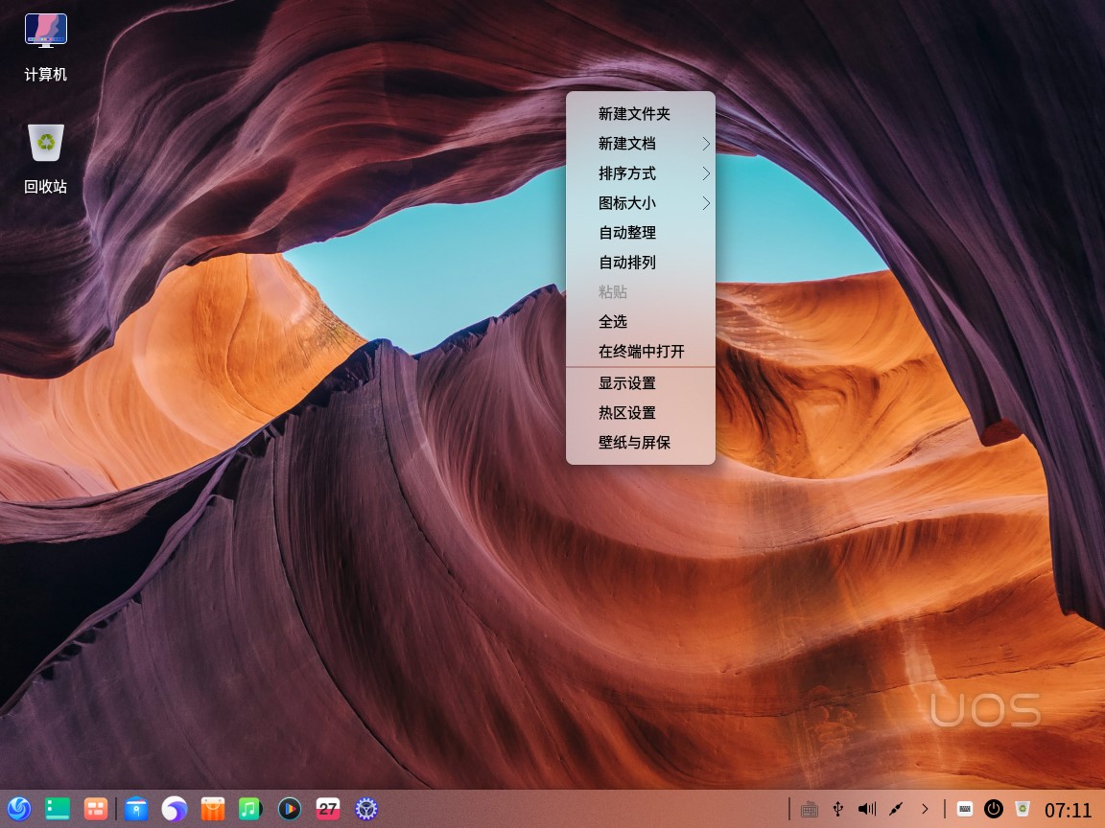Image resolution: width=1105 pixels, height=828 pixels.
Task: Open the video player dock icon
Action: [x=289, y=808]
